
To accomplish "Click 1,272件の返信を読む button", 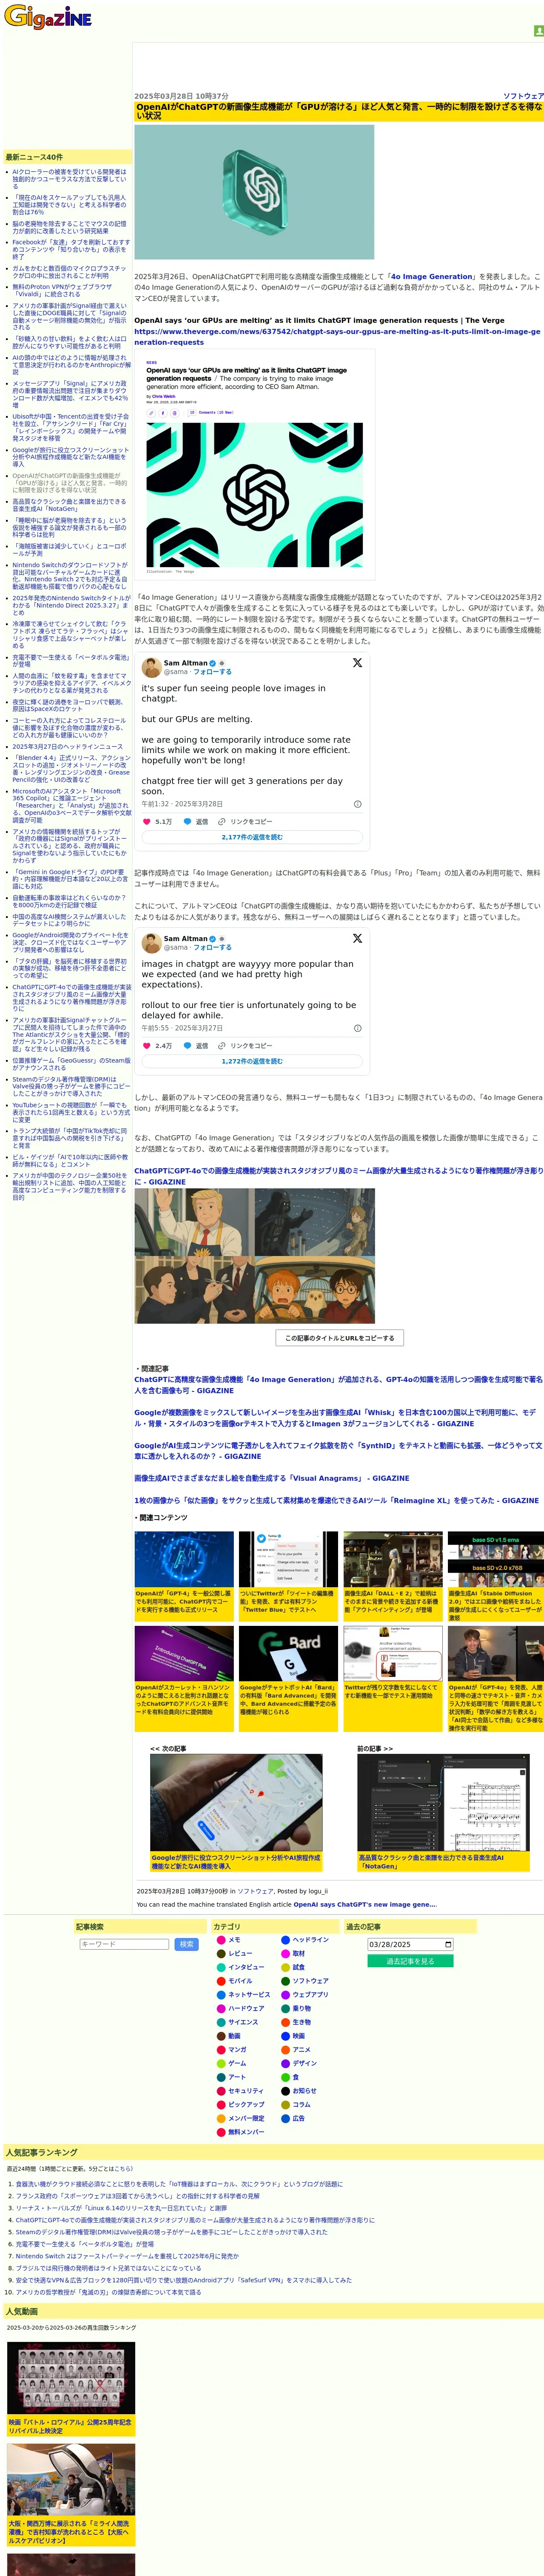I will [x=252, y=1061].
